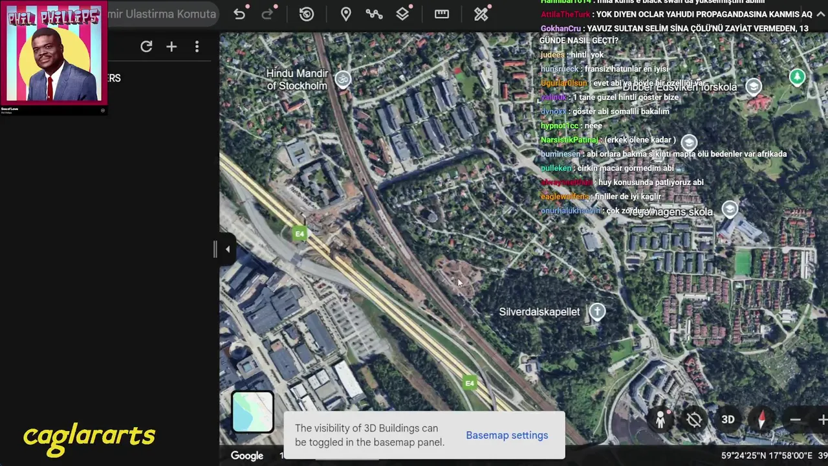This screenshot has height=466, width=828.
Task: Click the Silverdalskapellet map label
Action: 539,312
